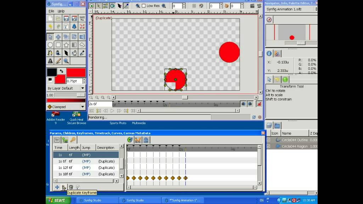Screen dimensions: 363x204
Task: Open the Clamped interpolation dropdown
Action: coord(66,107)
